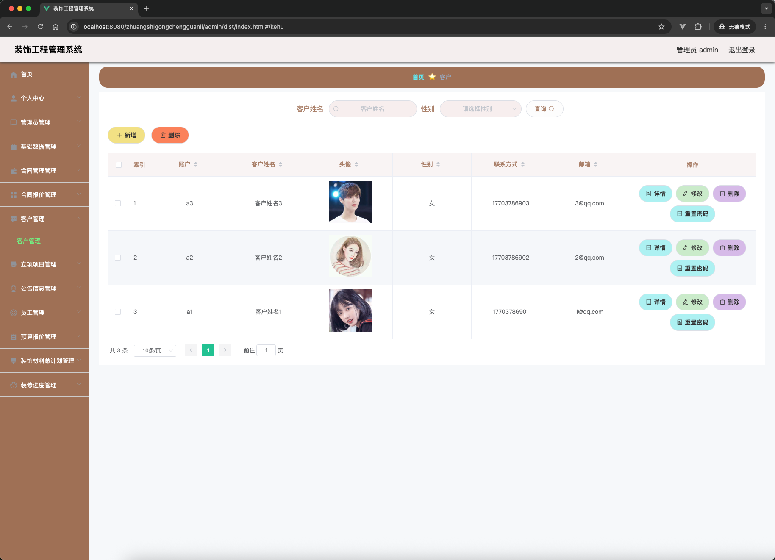
Task: Reload the page in browser toolbar
Action: pyautogui.click(x=40, y=27)
